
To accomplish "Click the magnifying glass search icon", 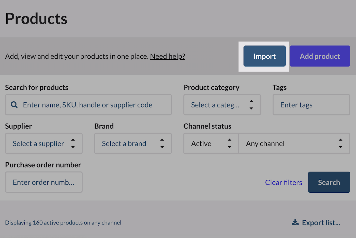I will click(x=14, y=105).
